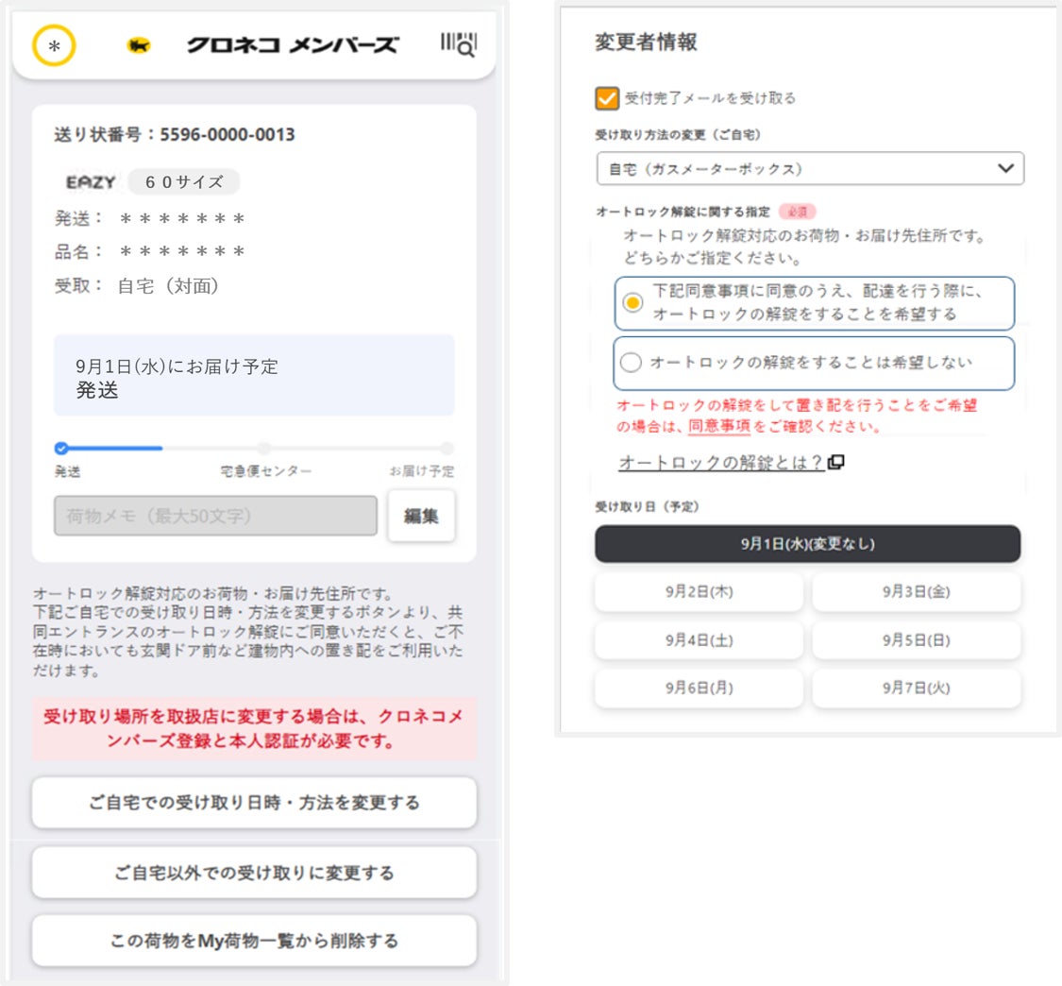Viewport: 1062px width, 986px height.
Task: Open the 同意事項 link in red text
Action: pos(719,427)
